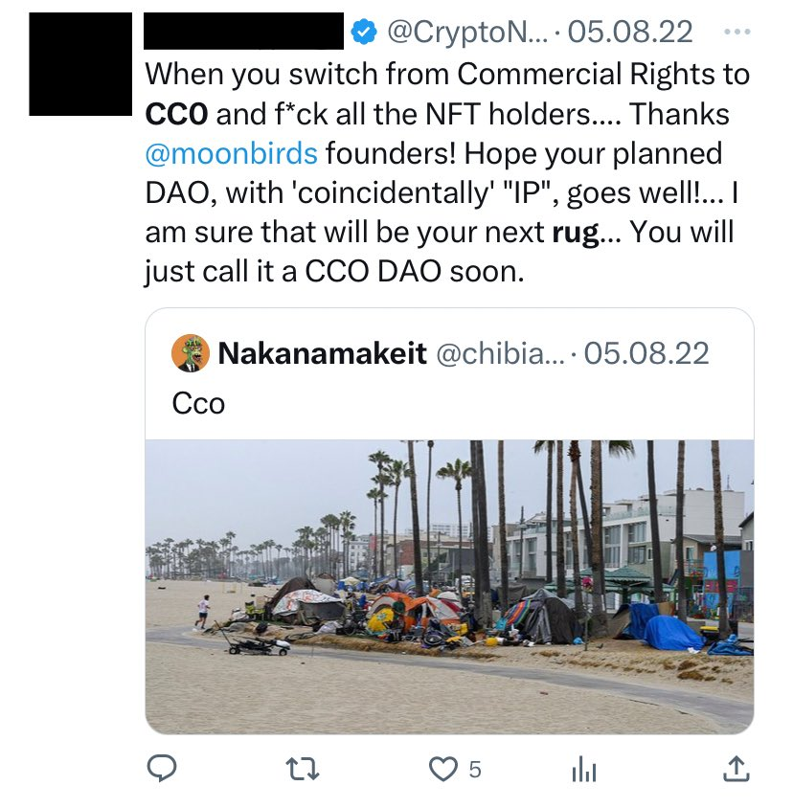Viewport: 793px width, 808px height.
Task: Open the Nakanamakeit display name
Action: (x=323, y=354)
